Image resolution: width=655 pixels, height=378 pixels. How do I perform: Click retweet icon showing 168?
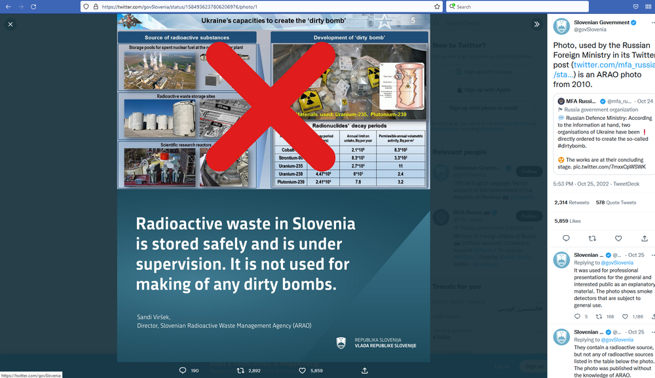point(599,316)
